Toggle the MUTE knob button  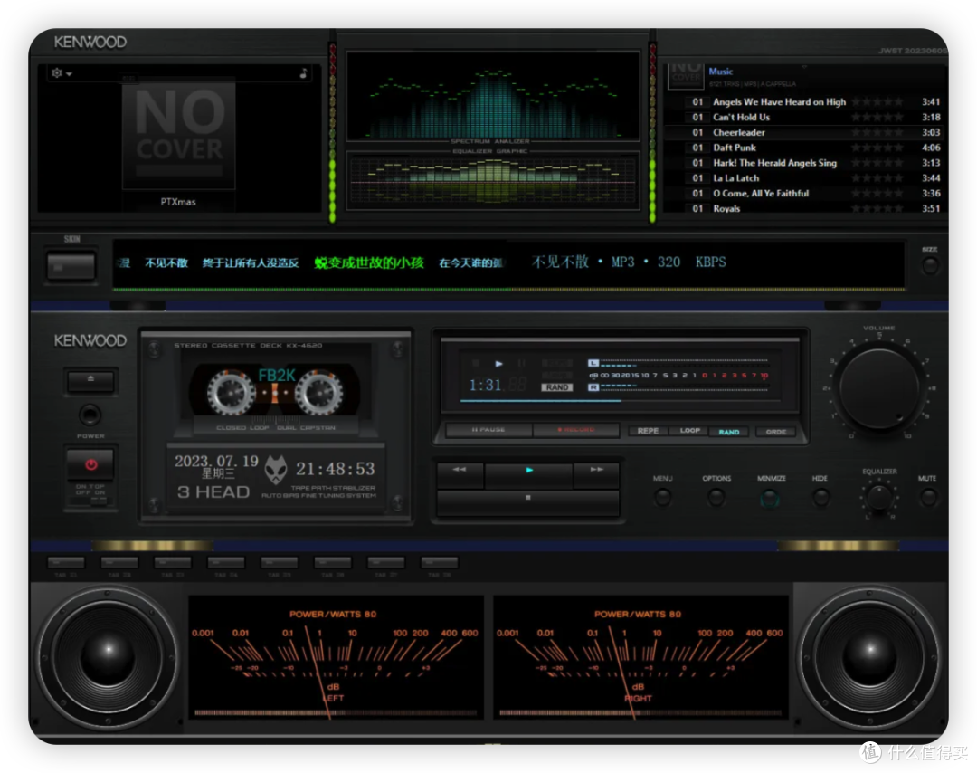(x=928, y=498)
